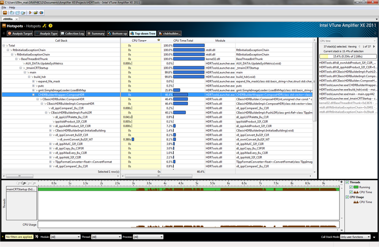Screen dimensions: 379x247
Task: Select the v8_owniConvert_8u32f_W7 row
Action: (x=157, y=139)
